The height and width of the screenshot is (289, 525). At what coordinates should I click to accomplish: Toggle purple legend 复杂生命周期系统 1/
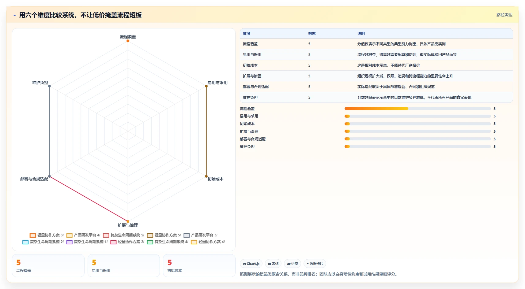[87, 242]
